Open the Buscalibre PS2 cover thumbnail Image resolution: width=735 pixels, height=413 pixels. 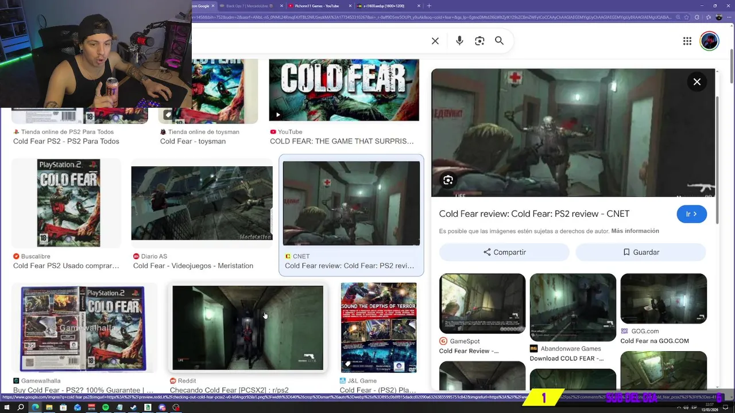click(x=68, y=203)
